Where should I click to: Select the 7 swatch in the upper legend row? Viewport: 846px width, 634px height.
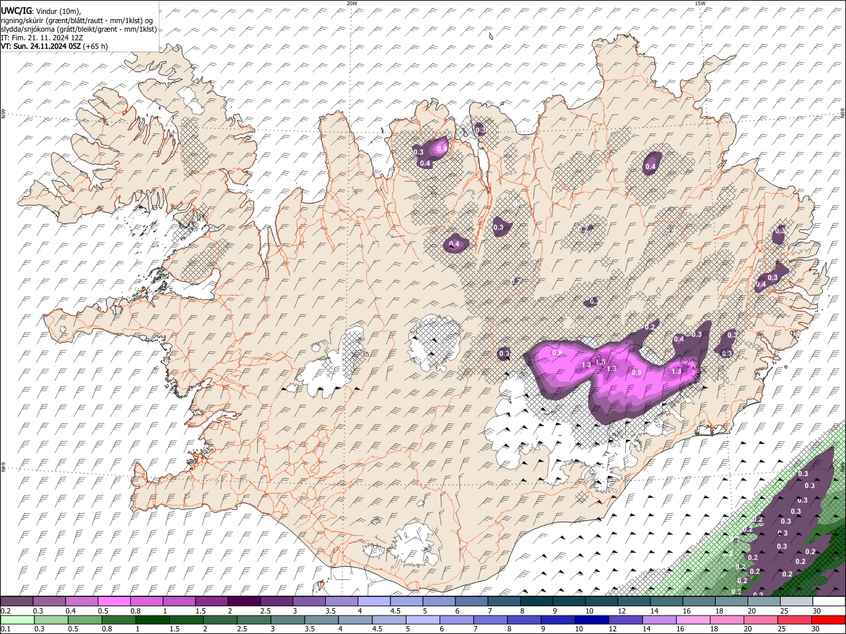pos(504,602)
